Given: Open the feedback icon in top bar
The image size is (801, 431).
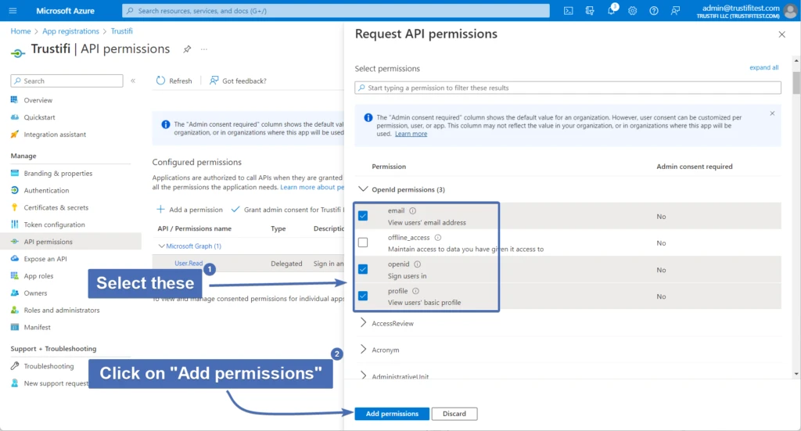Looking at the screenshot, I should pyautogui.click(x=675, y=11).
